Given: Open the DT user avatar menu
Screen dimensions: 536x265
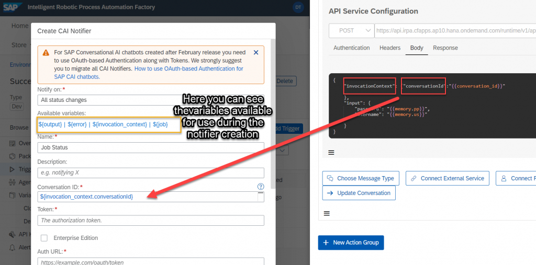Looking at the screenshot, I should tap(298, 7).
